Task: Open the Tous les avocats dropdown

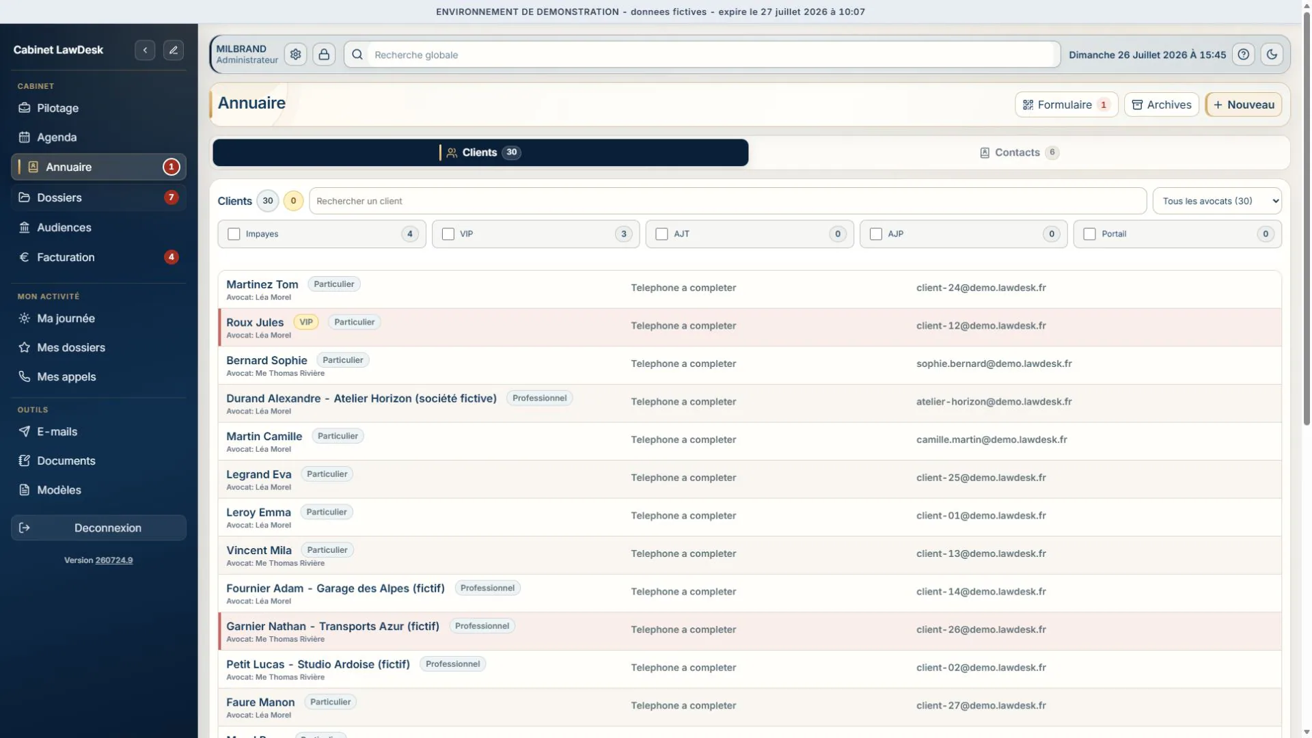Action: [1217, 201]
